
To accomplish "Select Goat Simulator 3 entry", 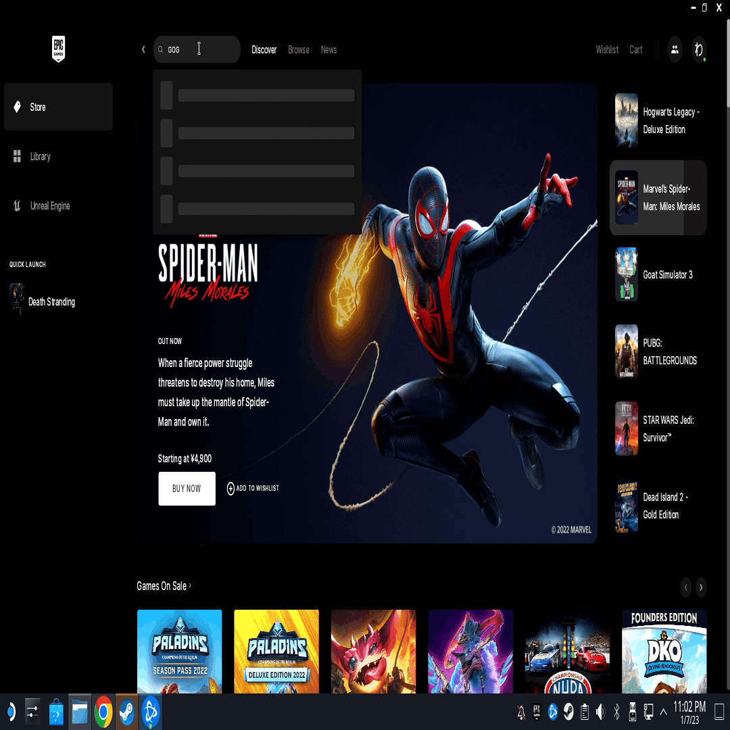I will [658, 274].
